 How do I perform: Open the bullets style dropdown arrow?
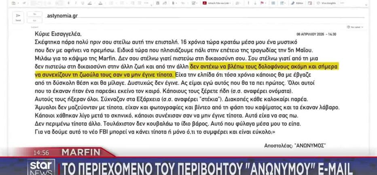pyautogui.click(x=116, y=3)
